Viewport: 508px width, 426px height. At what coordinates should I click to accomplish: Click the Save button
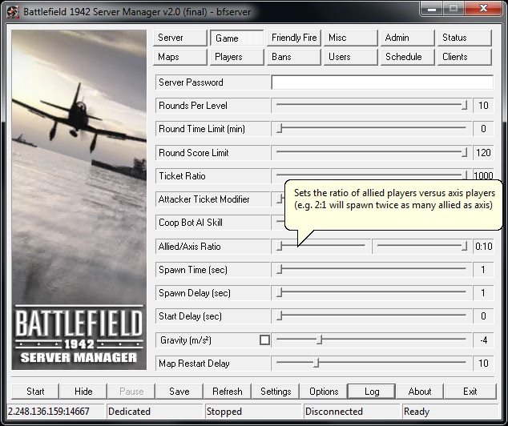179,392
